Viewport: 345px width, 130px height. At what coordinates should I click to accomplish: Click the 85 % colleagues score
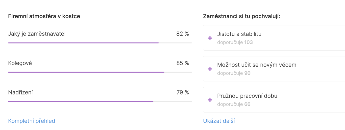[183, 63]
